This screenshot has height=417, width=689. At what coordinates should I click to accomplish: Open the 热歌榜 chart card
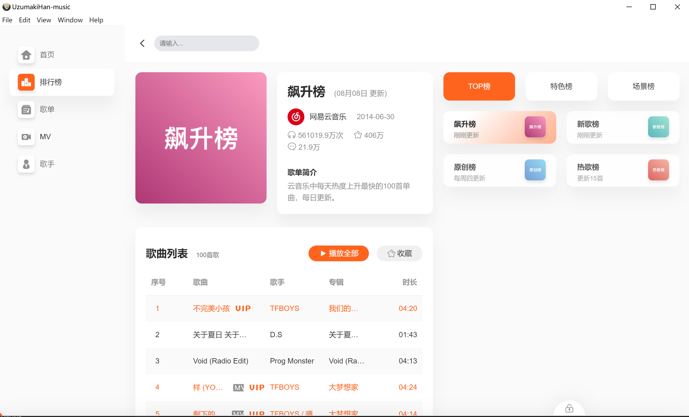622,170
